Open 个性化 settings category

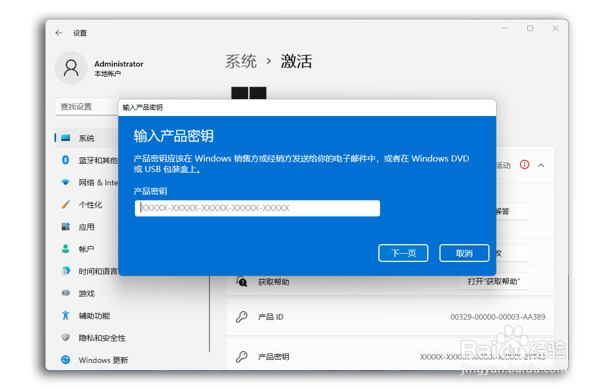coord(91,205)
